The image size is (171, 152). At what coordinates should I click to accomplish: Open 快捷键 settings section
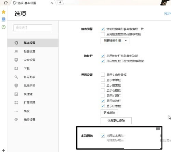33,94
